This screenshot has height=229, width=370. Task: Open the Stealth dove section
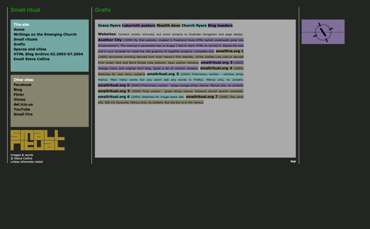(x=168, y=26)
